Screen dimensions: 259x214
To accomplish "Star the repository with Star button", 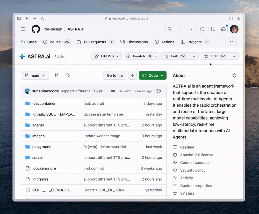I will point(215,56).
